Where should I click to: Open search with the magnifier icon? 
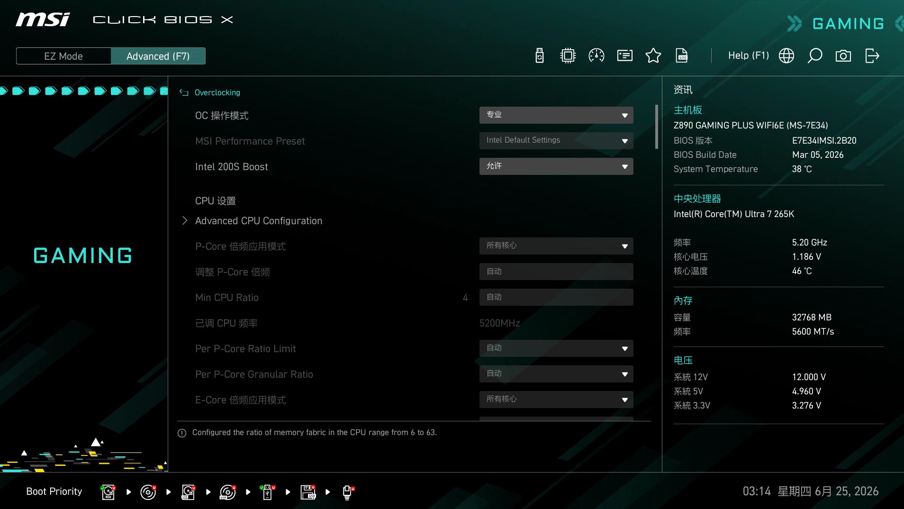(x=815, y=56)
